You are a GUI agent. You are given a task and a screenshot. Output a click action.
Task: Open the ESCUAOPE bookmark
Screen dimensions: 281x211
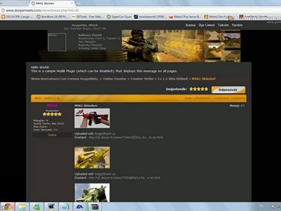pyautogui.click(x=17, y=17)
